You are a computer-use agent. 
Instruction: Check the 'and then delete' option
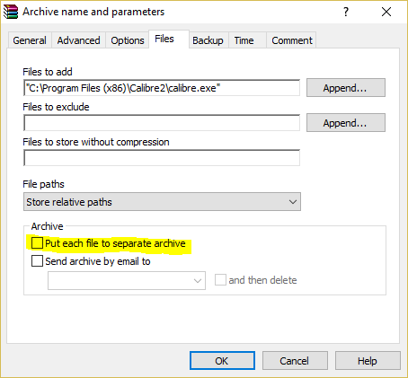point(220,280)
